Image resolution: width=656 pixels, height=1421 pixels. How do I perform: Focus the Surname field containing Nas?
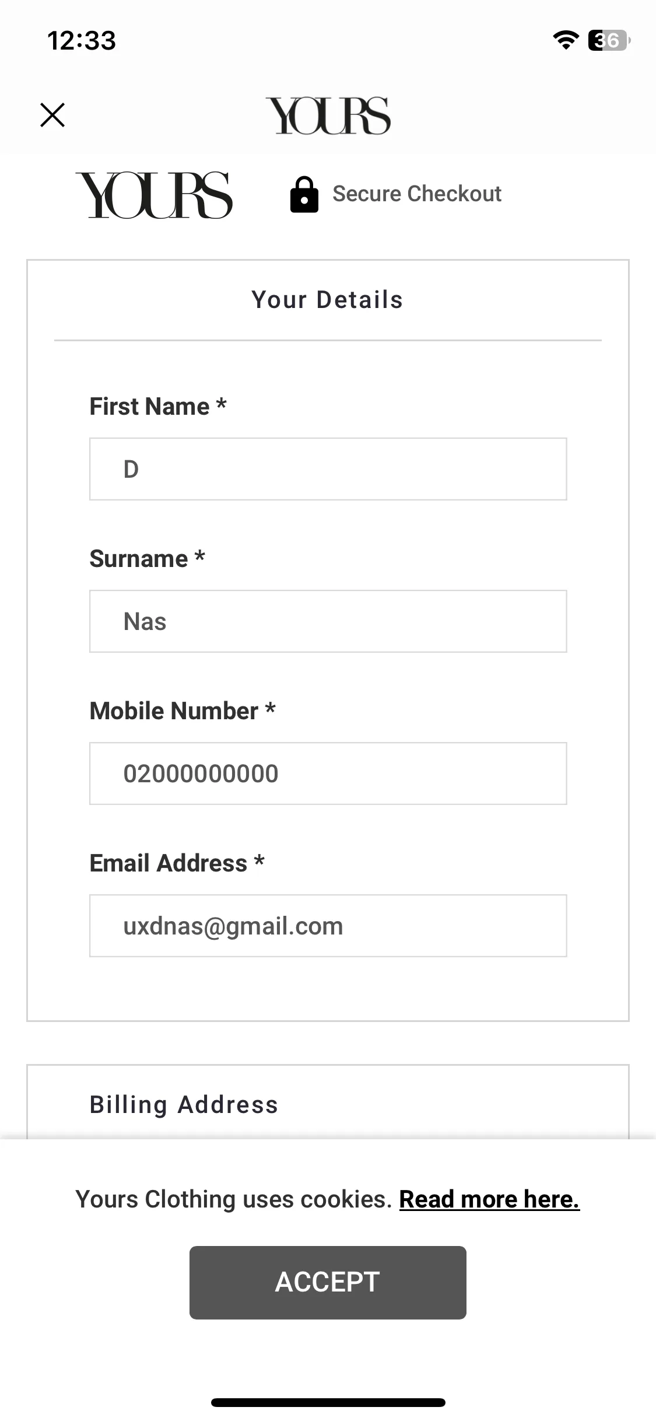pos(328,621)
